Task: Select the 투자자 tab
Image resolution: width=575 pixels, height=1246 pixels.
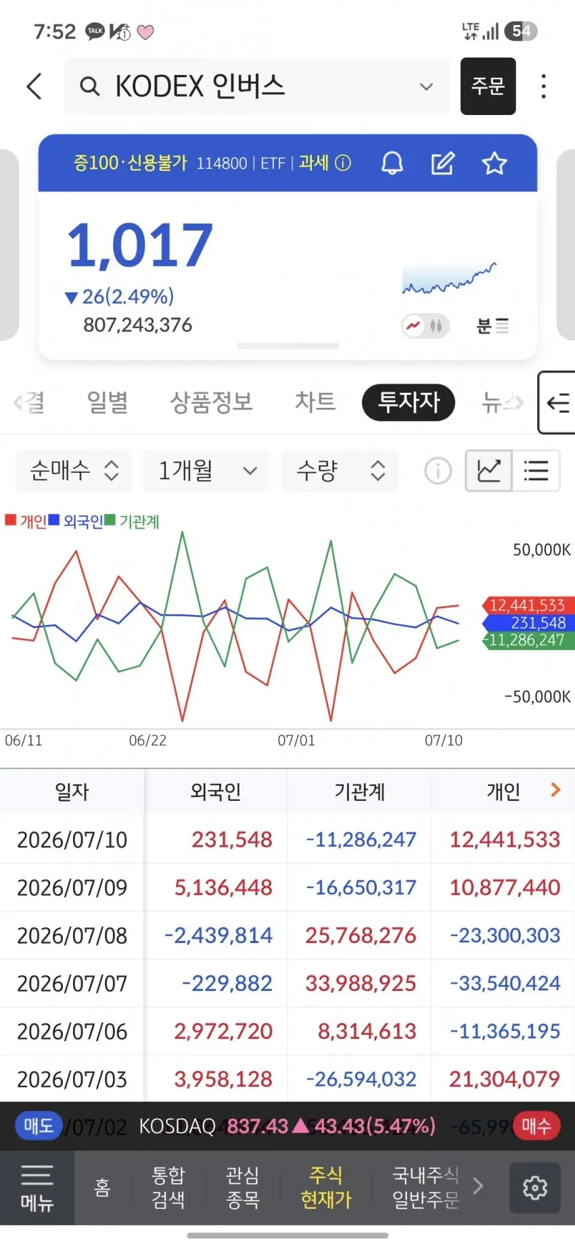Action: click(x=409, y=402)
